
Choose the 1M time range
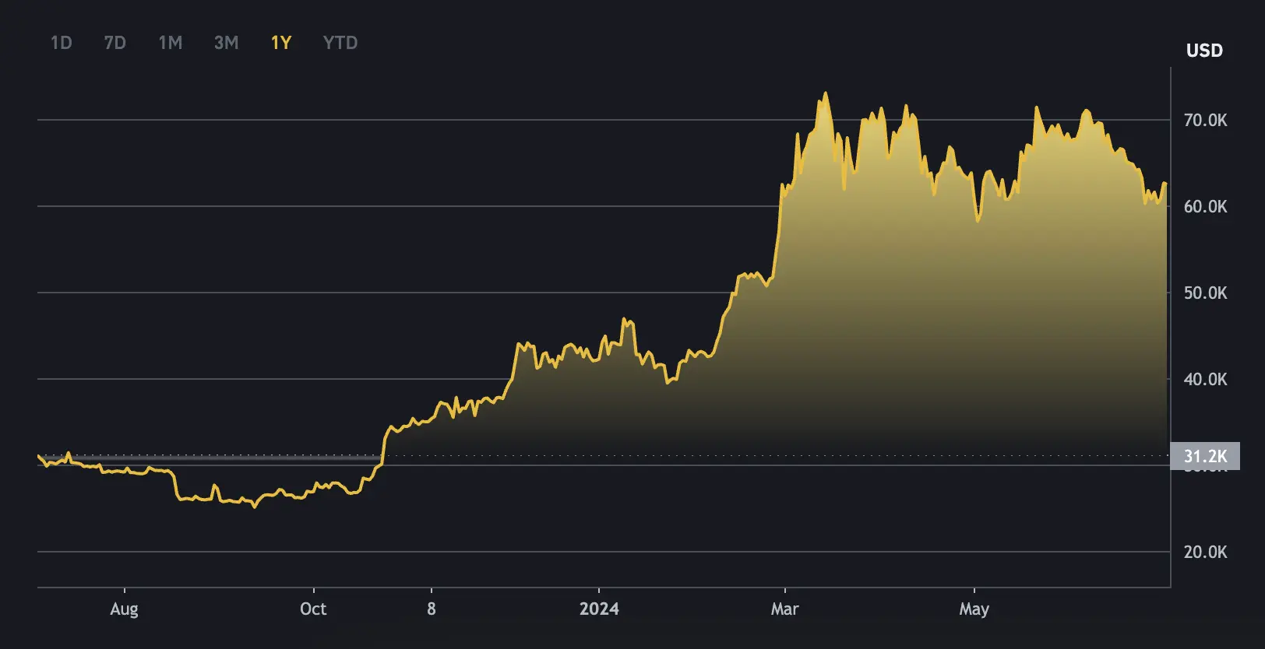click(171, 43)
